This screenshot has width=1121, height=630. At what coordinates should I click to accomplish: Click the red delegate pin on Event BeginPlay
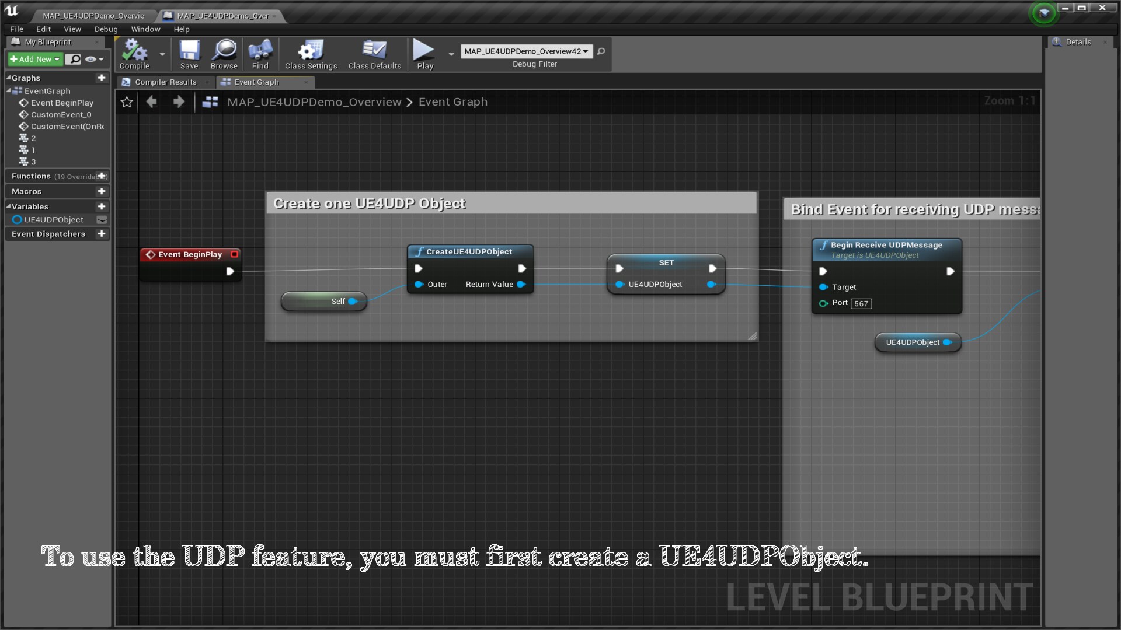pyautogui.click(x=234, y=254)
